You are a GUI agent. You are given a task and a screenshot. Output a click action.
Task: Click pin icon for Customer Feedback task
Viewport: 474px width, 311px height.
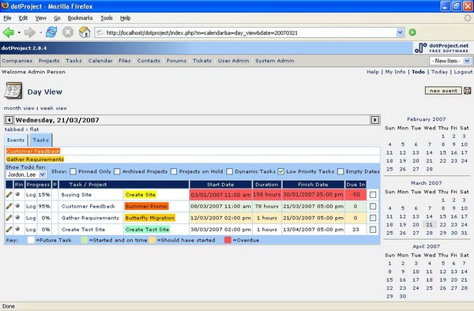pos(17,206)
